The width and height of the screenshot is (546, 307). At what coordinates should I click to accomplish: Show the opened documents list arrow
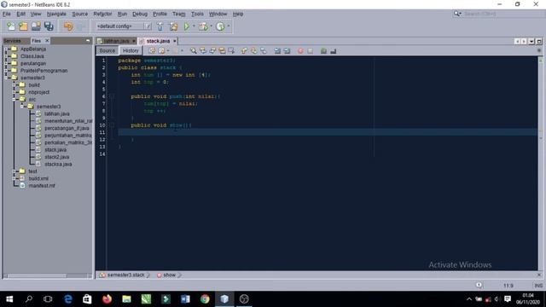(x=531, y=42)
